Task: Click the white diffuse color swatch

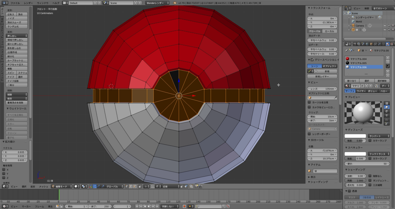Action: tap(355, 136)
